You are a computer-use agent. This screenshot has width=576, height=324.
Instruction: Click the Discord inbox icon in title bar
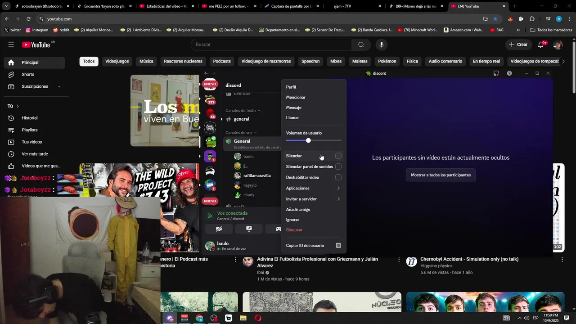point(496,73)
